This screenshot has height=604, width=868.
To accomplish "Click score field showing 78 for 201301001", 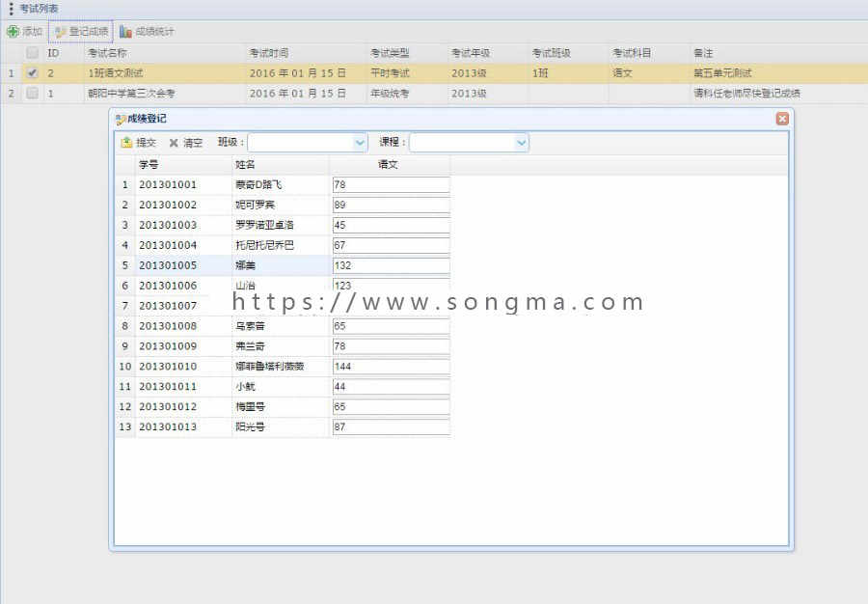I will tap(391, 184).
